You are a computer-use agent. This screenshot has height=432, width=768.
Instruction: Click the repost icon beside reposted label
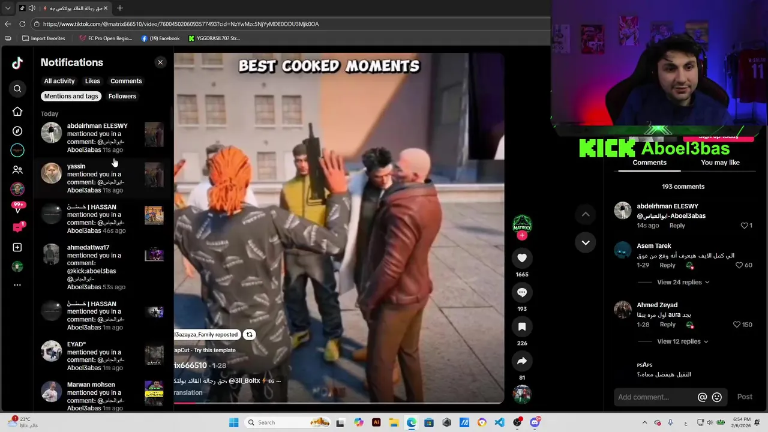coord(249,335)
